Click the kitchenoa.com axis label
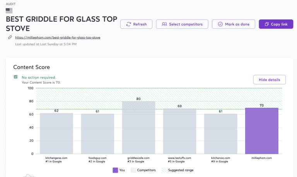Image resolution: width=297 pixels, height=177 pixels. pyautogui.click(x=220, y=158)
